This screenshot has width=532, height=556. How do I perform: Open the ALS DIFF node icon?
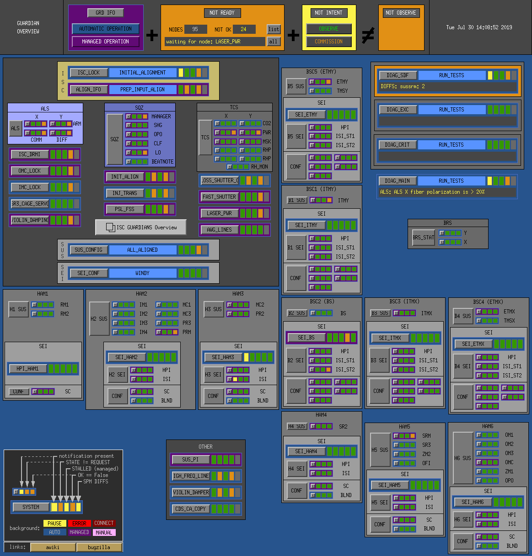coord(53,133)
